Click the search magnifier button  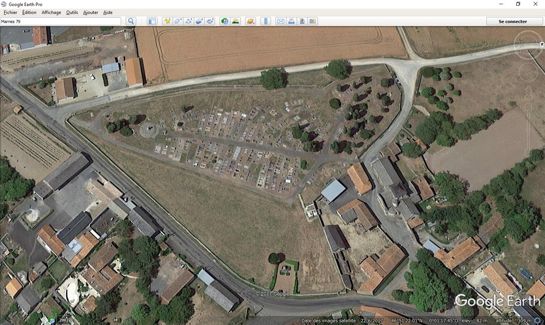131,21
